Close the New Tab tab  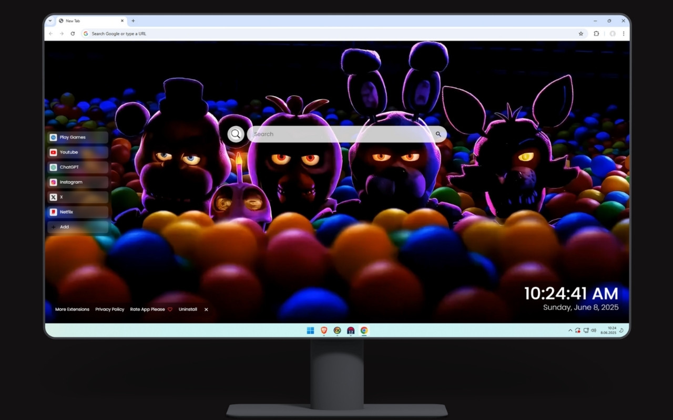coord(123,21)
